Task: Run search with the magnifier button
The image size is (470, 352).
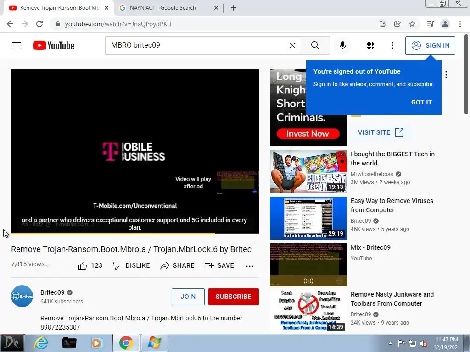Action: click(x=315, y=45)
